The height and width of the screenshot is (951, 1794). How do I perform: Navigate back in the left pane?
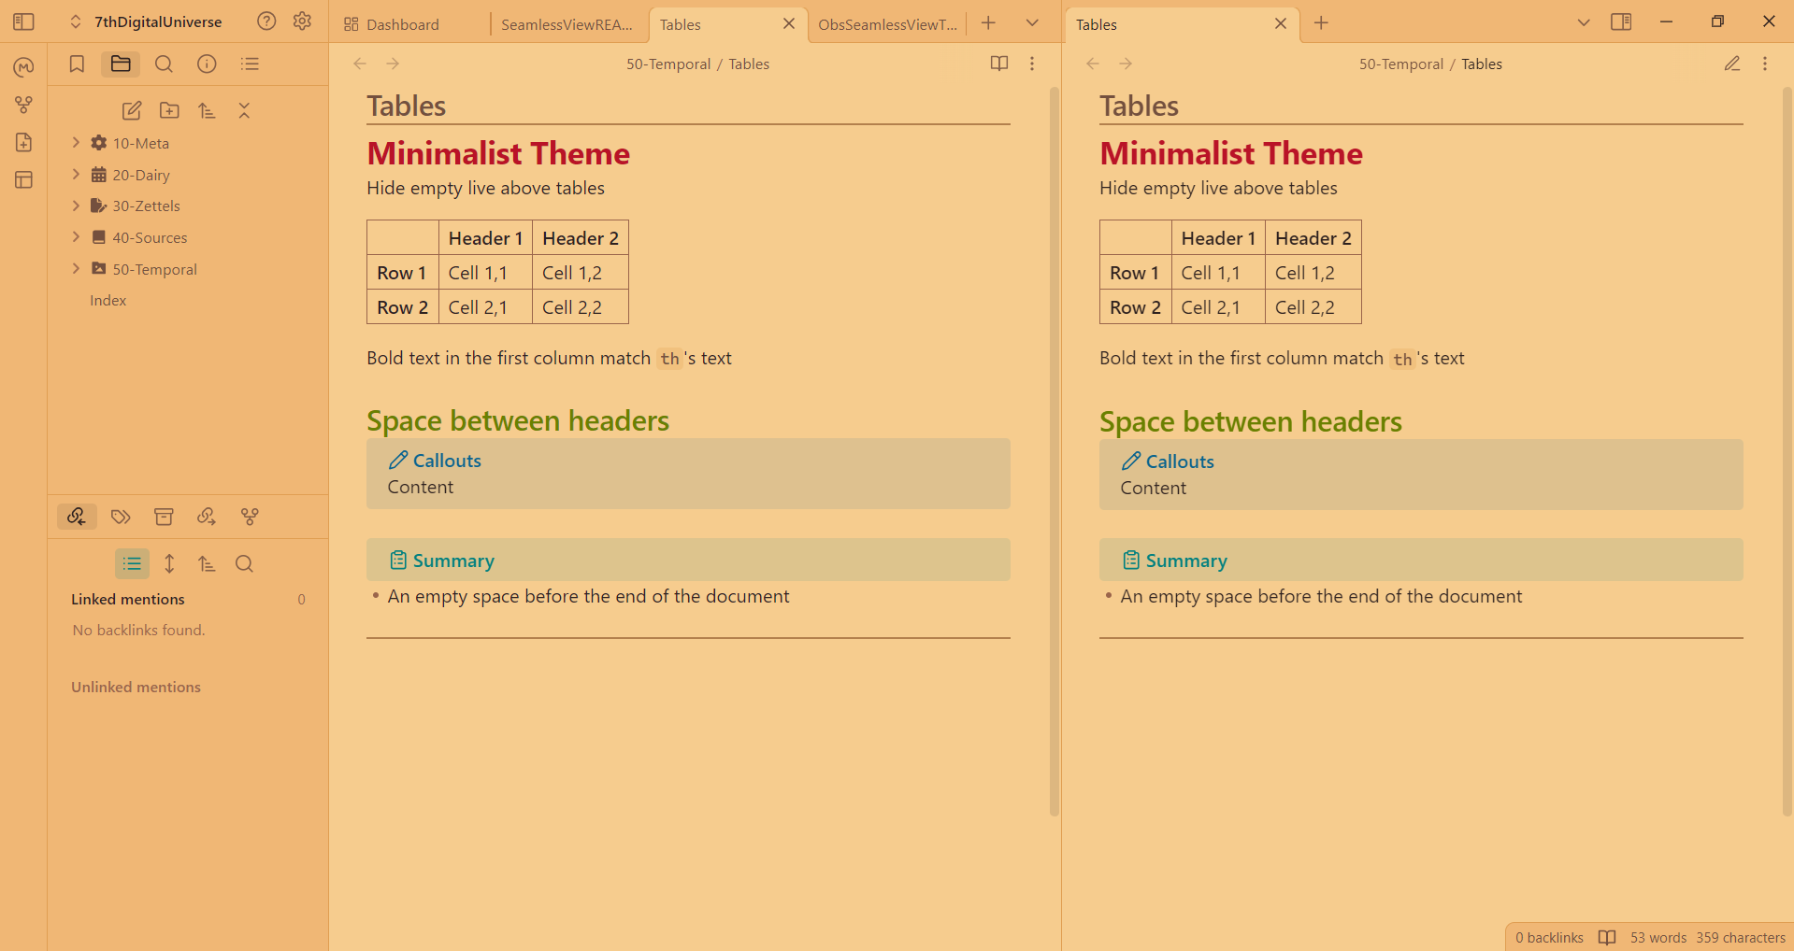pyautogui.click(x=360, y=64)
